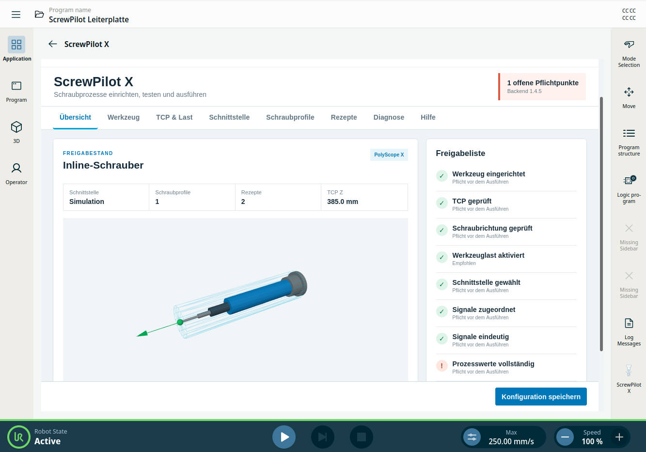Click the red warning icon for Prozesswerte
Image resolution: width=646 pixels, height=452 pixels.
click(x=441, y=366)
